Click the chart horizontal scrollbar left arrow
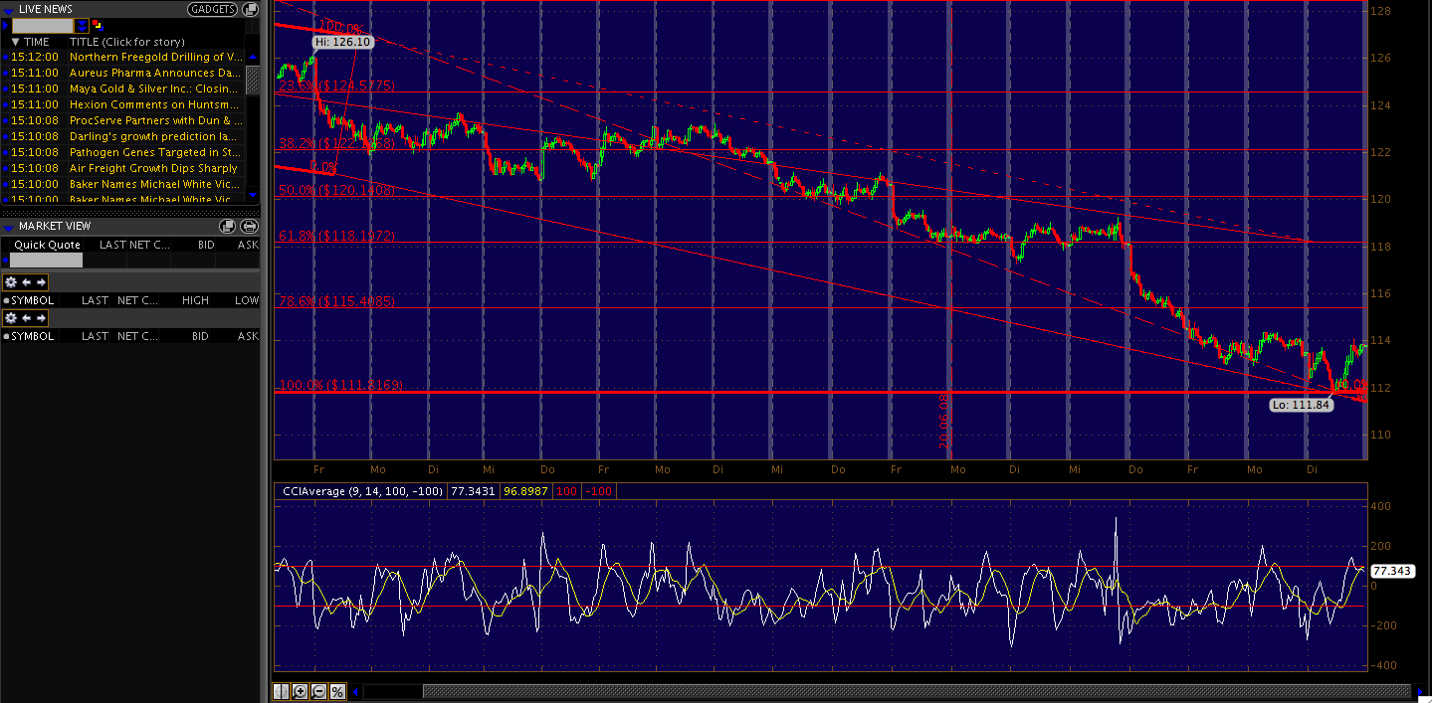 click(355, 691)
